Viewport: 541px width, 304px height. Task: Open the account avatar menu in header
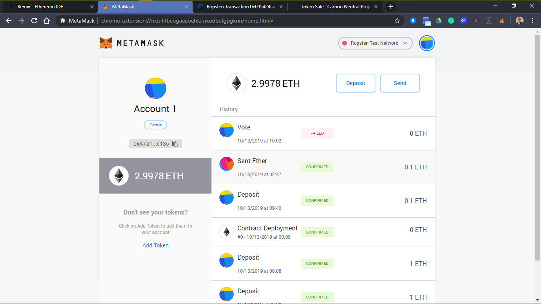[x=427, y=43]
